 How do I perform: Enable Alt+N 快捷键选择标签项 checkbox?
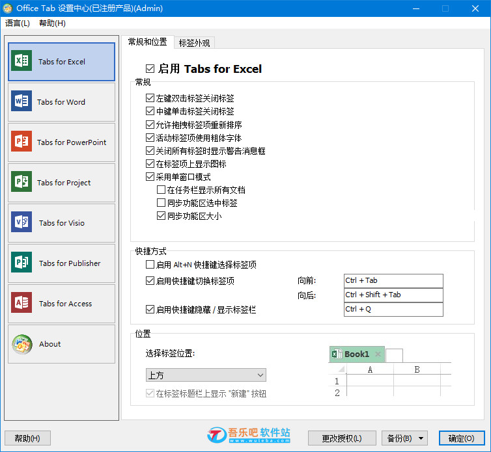click(150, 265)
